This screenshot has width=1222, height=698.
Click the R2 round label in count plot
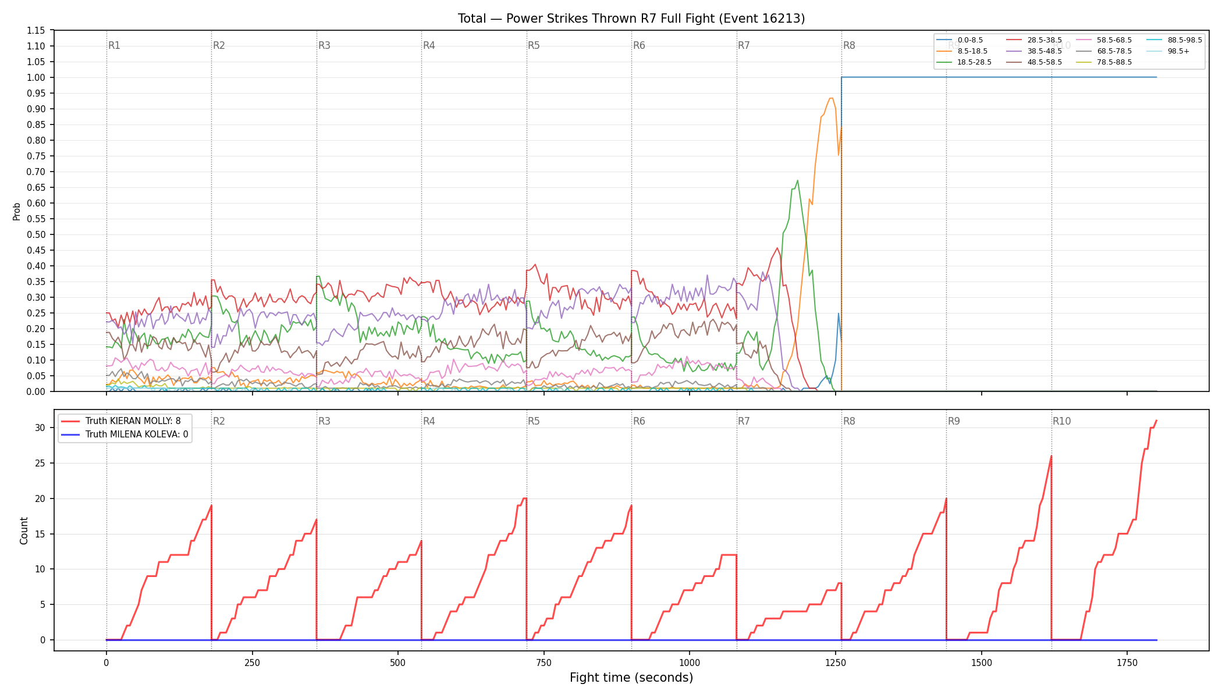219,421
